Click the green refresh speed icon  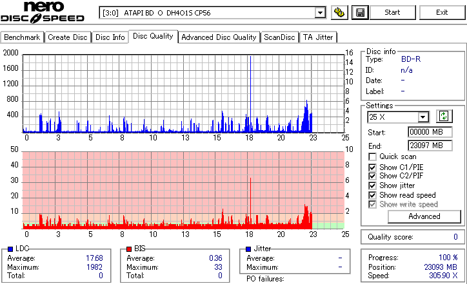(x=444, y=117)
